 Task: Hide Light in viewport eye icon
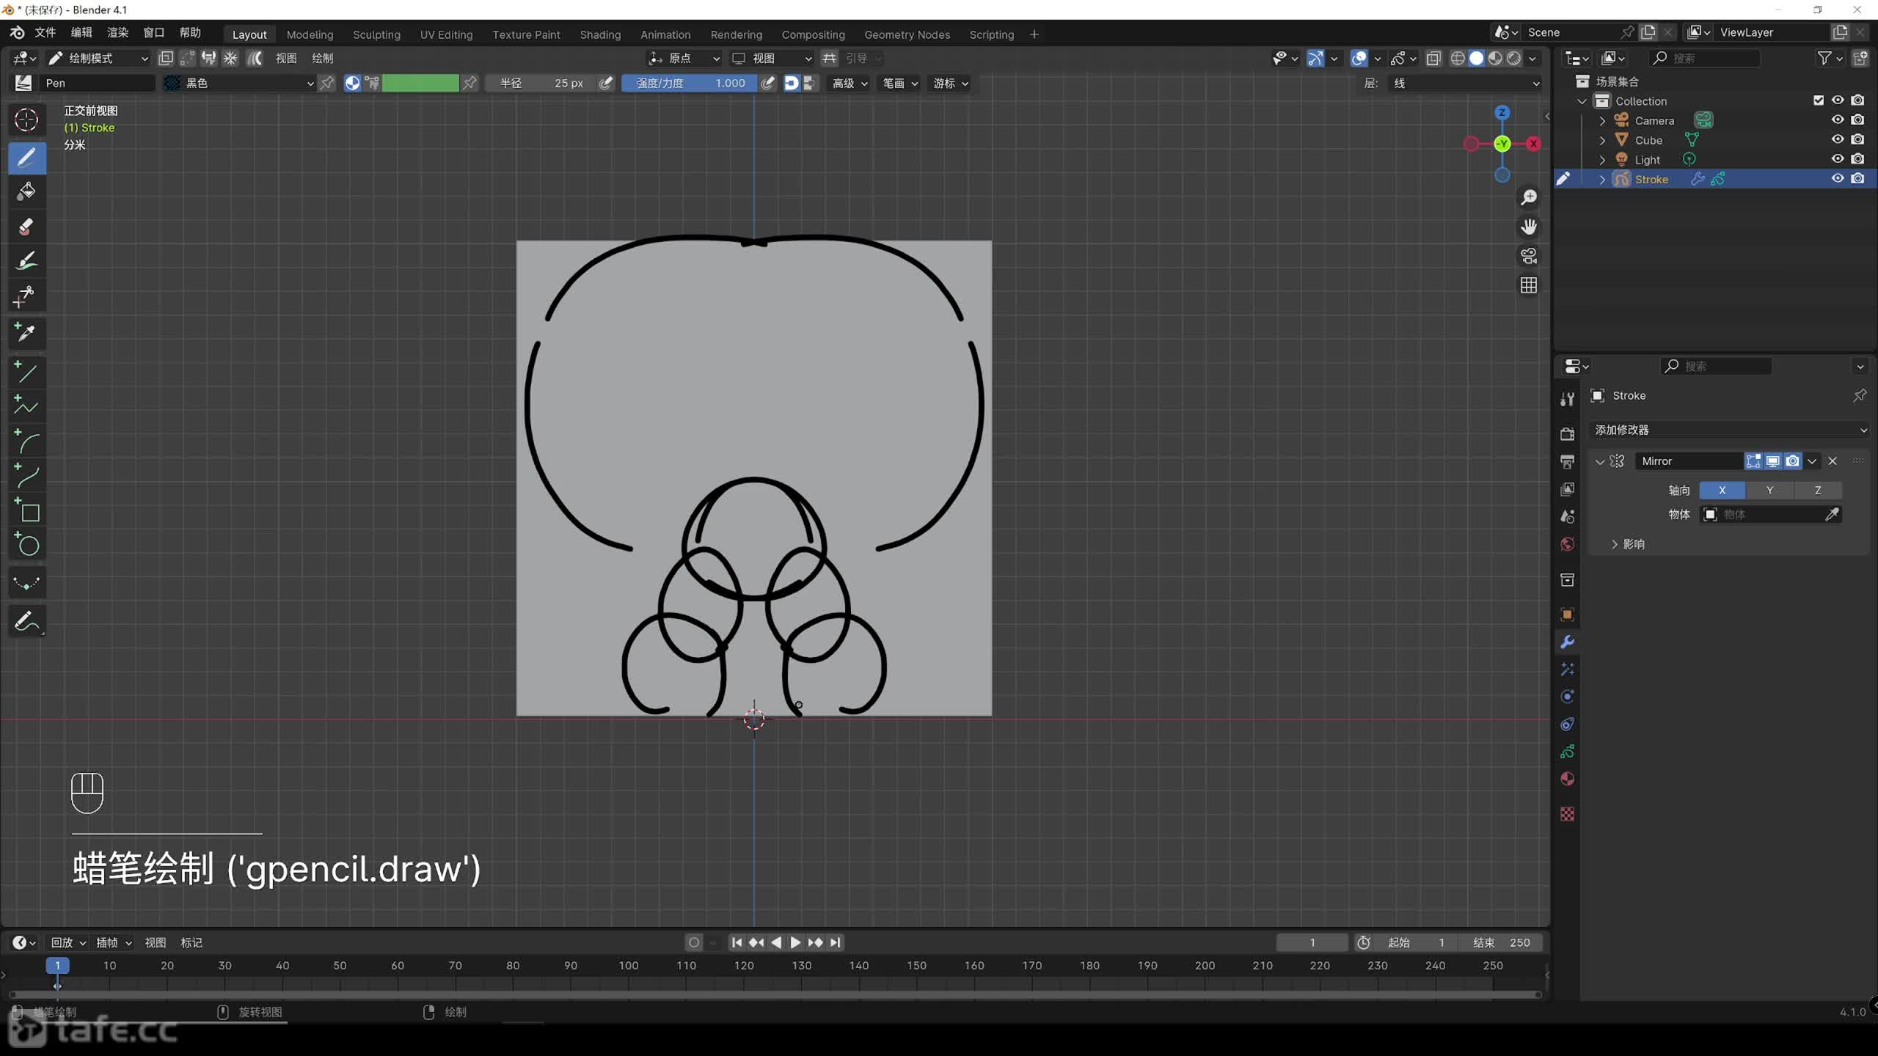pos(1838,159)
